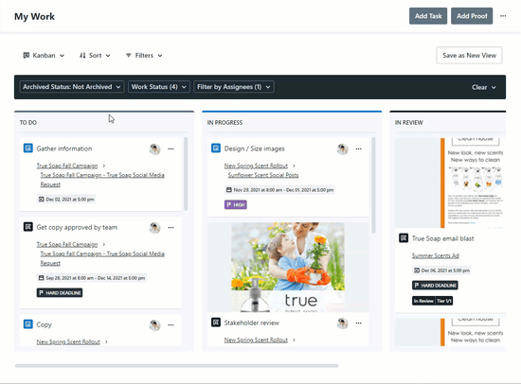Click the Gather information task icon
The image size is (521, 384).
tap(28, 148)
